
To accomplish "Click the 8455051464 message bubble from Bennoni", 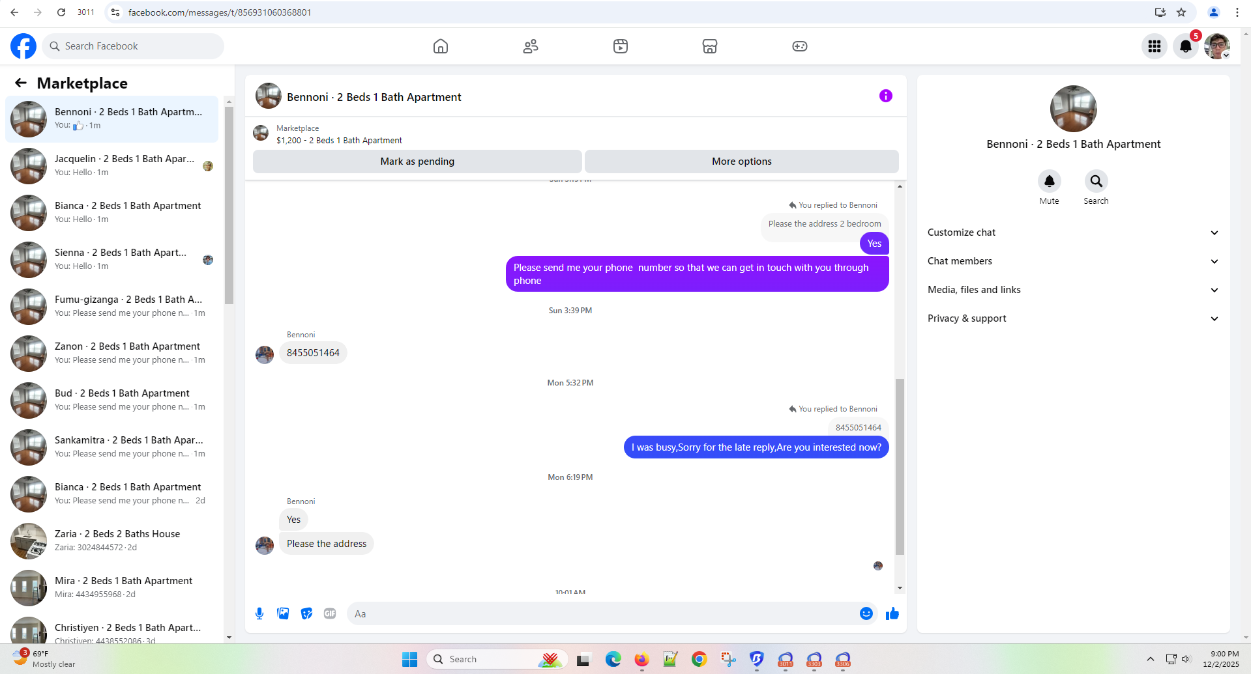I will coord(313,353).
